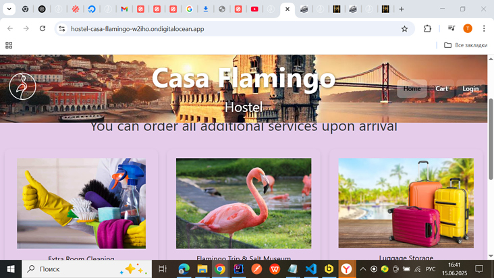Click the Casa Flamingo title heading
Image resolution: width=494 pixels, height=278 pixels.
[244, 78]
